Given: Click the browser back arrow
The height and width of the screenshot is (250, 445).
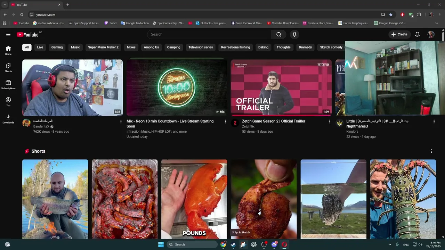Looking at the screenshot, I should click(5, 15).
